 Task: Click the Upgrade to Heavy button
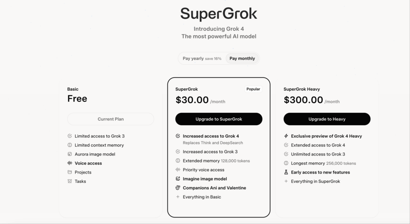click(327, 119)
